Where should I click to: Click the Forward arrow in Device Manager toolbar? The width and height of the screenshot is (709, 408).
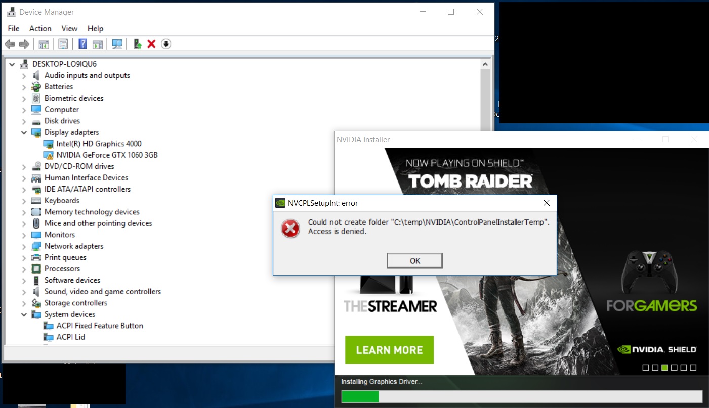click(24, 44)
